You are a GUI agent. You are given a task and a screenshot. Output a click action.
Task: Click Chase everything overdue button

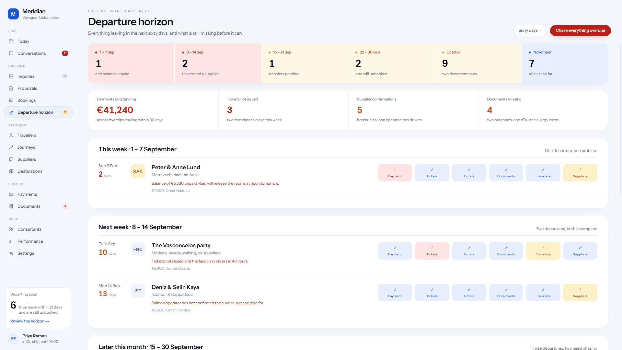(580, 30)
